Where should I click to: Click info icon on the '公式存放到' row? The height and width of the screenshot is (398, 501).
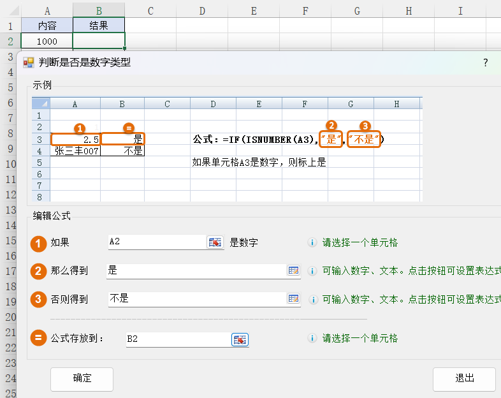(x=312, y=339)
